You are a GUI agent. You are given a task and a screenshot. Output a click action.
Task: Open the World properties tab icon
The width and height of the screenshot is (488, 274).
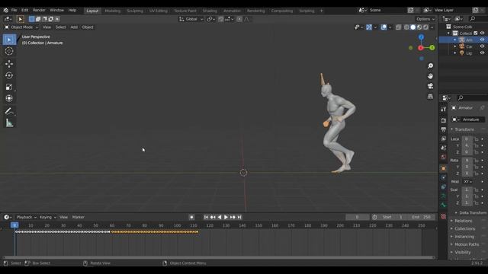click(444, 158)
